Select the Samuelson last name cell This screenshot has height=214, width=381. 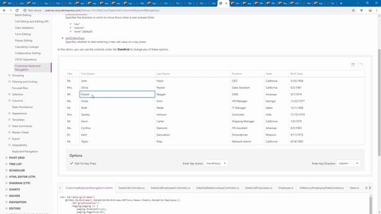pos(192,135)
